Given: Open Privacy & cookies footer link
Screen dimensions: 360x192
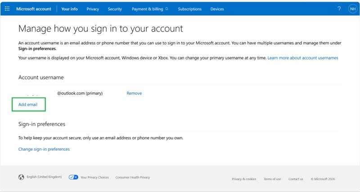Looking at the screenshot, I should (x=244, y=179).
